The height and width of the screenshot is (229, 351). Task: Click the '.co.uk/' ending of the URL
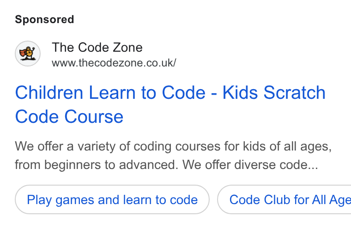point(160,63)
